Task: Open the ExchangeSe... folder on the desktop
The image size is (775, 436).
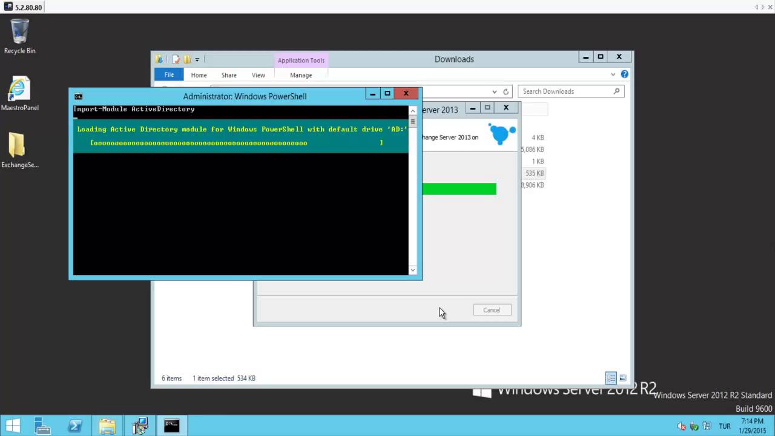Action: tap(19, 150)
